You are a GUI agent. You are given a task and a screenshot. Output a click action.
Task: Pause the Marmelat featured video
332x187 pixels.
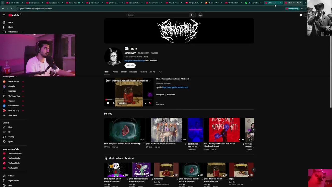click(x=108, y=103)
